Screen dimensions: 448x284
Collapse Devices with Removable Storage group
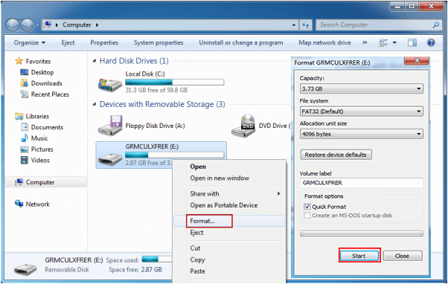(x=95, y=104)
